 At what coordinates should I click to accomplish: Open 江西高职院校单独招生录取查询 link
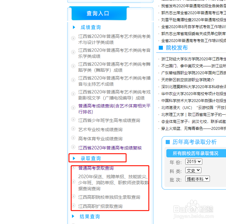[x=109, y=197]
